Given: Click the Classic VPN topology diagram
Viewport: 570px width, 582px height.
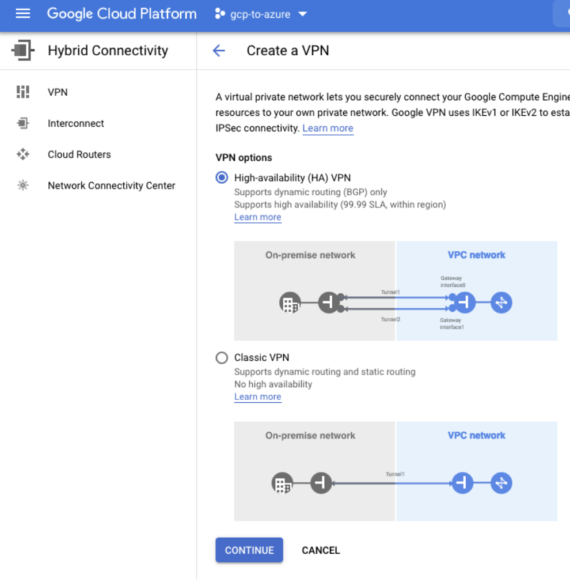Looking at the screenshot, I should (396, 471).
